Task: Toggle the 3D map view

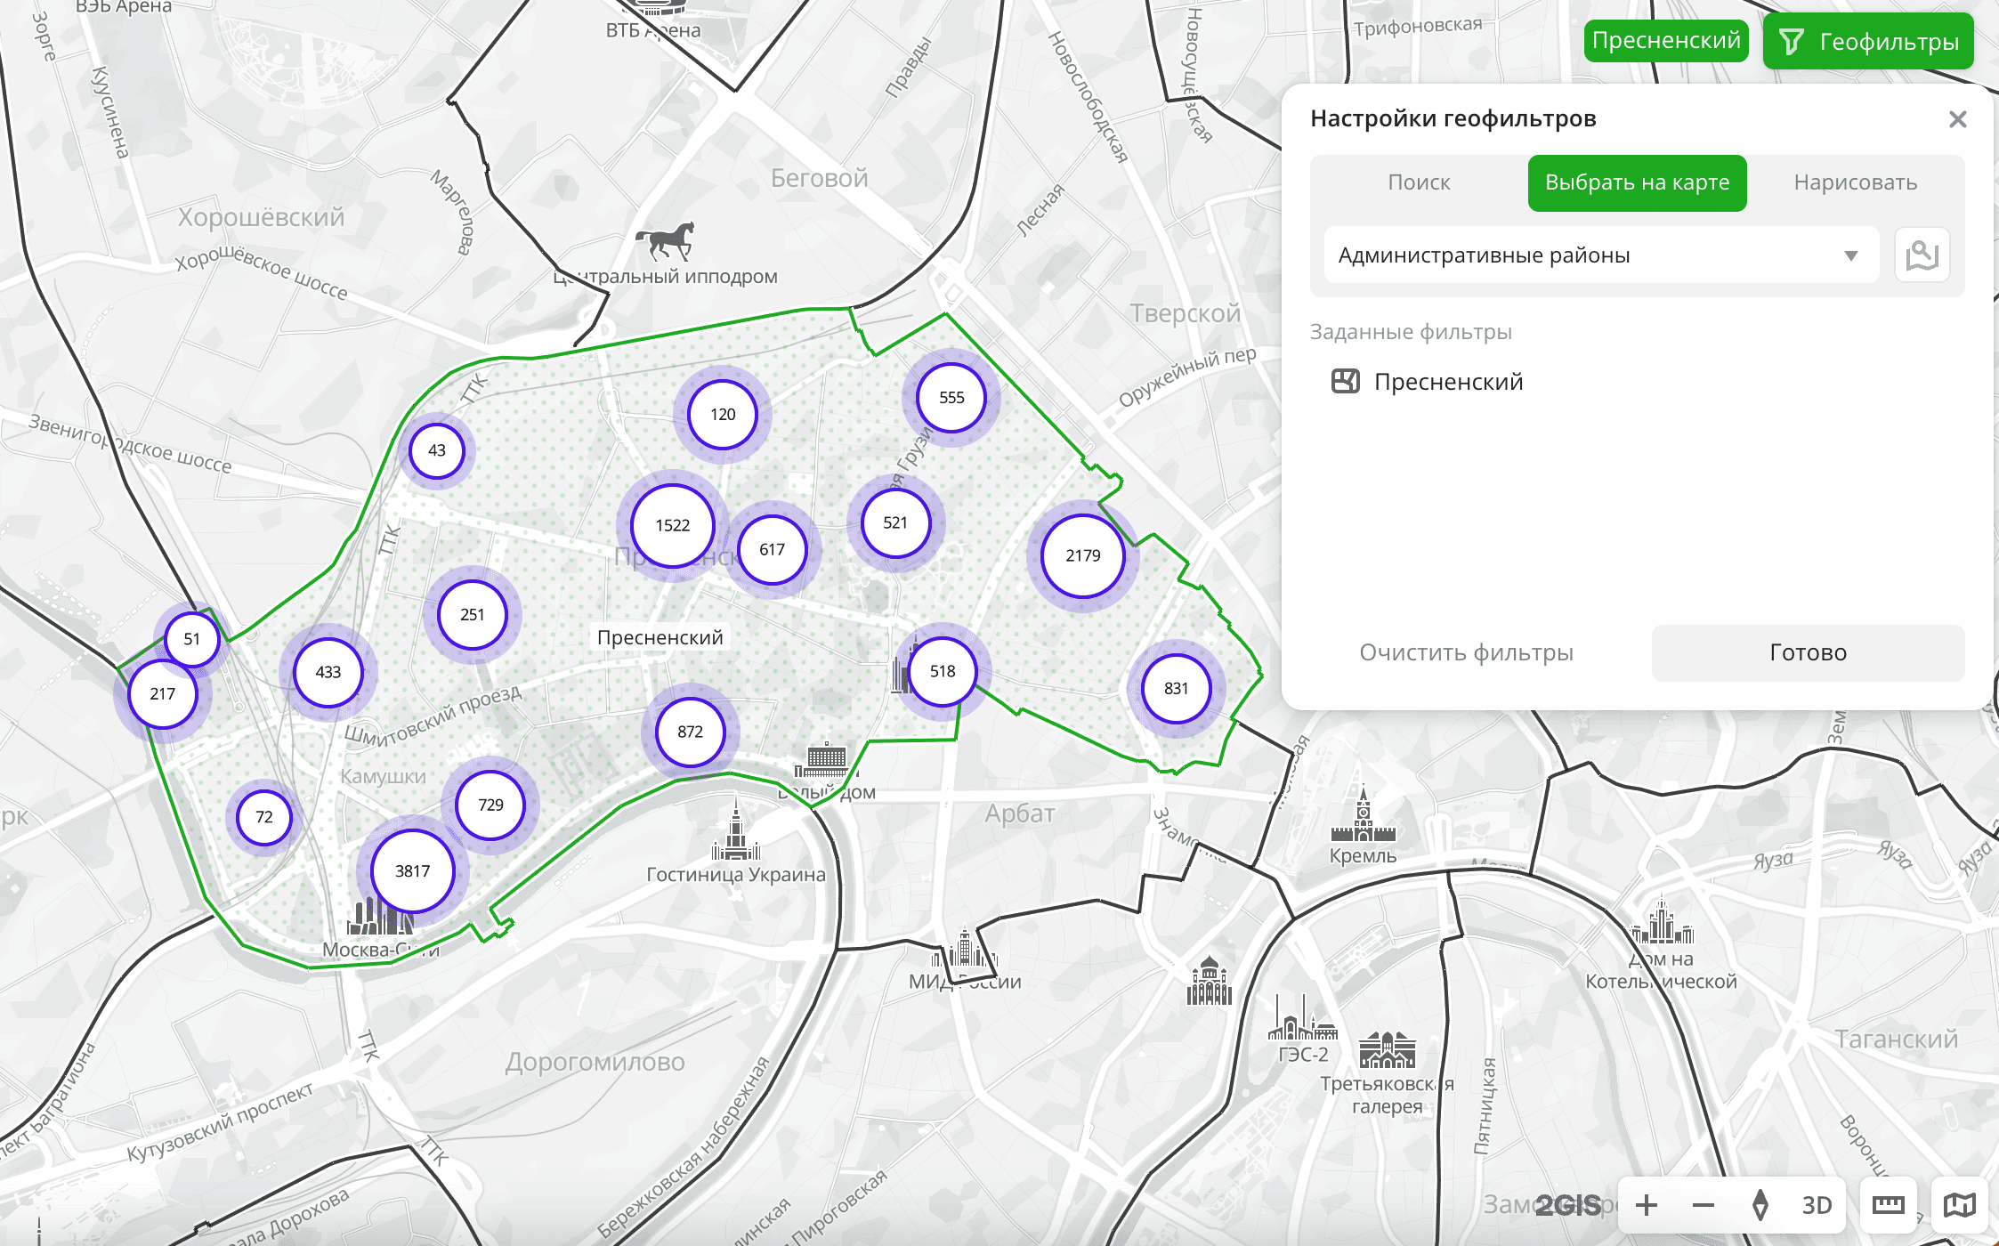Action: pyautogui.click(x=1817, y=1205)
